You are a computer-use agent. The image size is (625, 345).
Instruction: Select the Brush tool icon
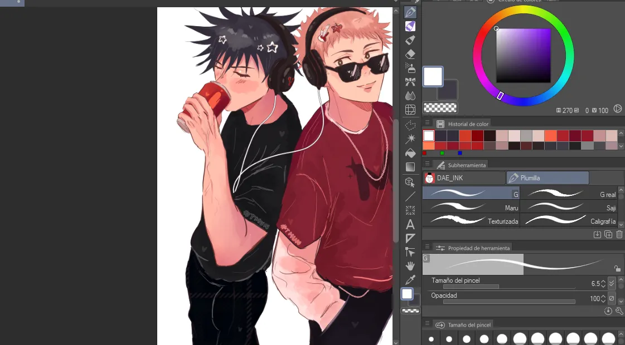(410, 40)
